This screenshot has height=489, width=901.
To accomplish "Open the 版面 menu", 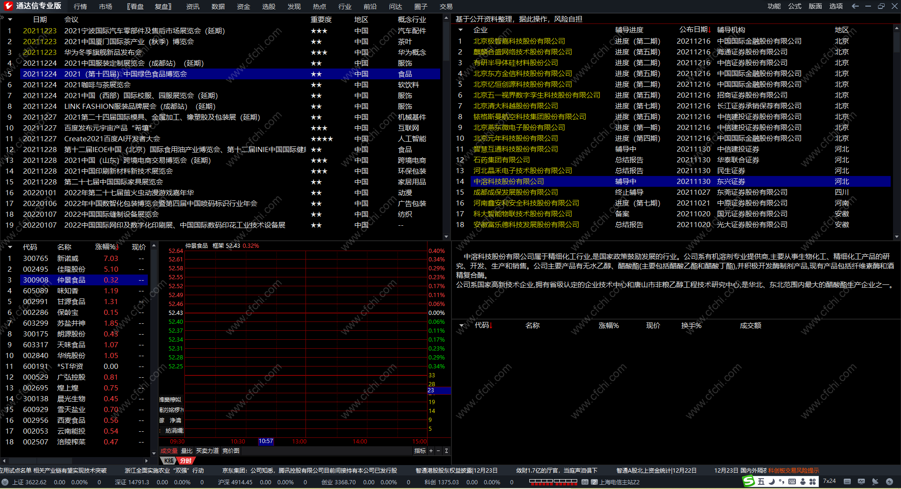I will click(816, 6).
